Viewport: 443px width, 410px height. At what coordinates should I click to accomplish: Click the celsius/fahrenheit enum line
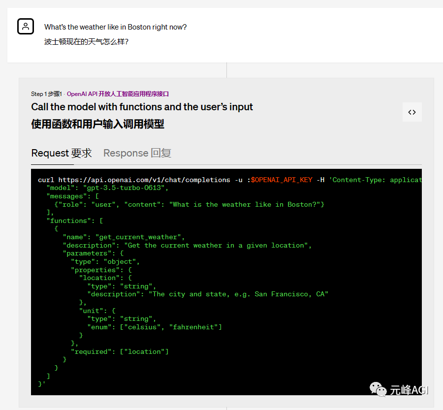point(155,327)
